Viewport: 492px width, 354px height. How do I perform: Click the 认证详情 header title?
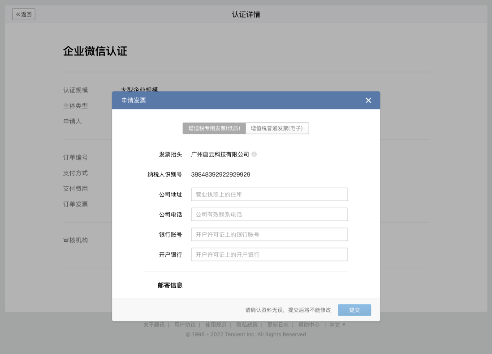pos(246,14)
